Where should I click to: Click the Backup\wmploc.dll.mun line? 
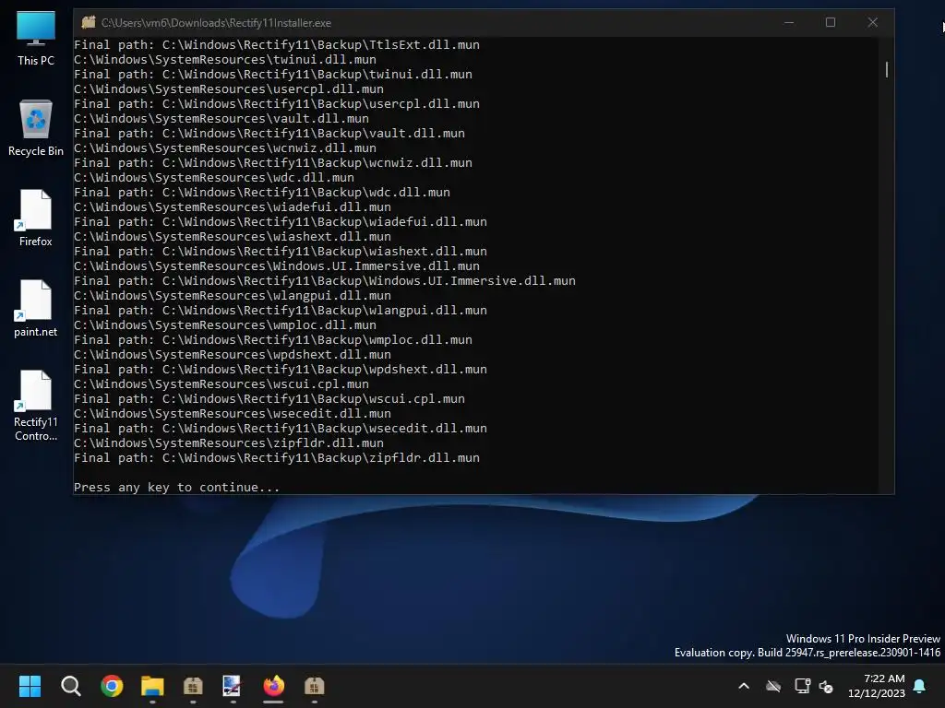273,339
